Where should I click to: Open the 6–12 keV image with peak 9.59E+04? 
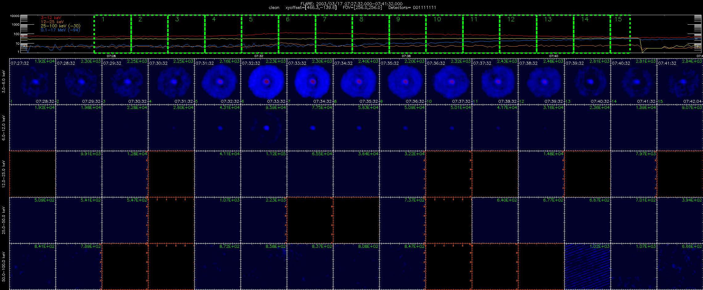264,128
